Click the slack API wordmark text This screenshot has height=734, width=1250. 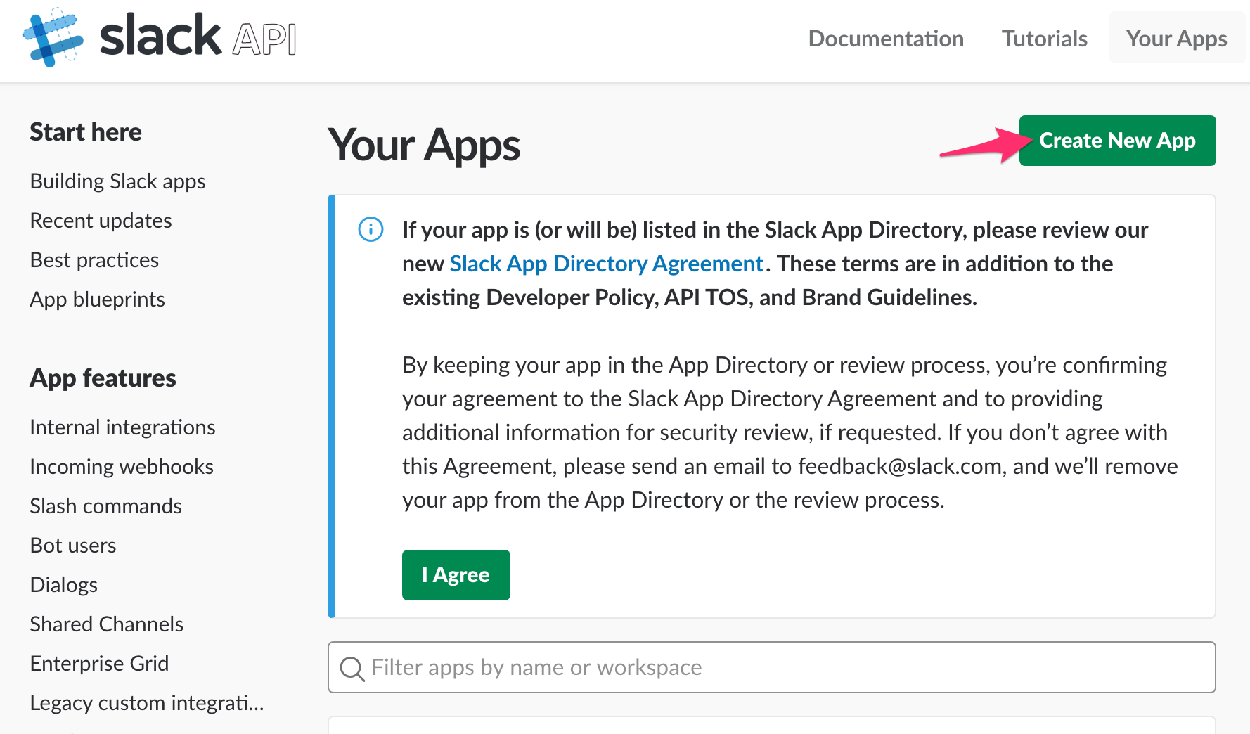click(x=198, y=37)
